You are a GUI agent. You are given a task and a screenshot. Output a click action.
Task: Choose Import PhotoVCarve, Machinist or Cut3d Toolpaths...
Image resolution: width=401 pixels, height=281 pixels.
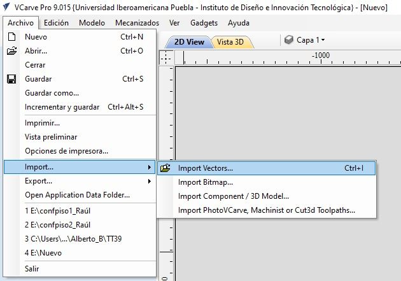pyautogui.click(x=267, y=210)
